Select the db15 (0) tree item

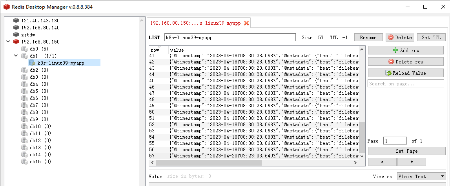tap(40, 162)
